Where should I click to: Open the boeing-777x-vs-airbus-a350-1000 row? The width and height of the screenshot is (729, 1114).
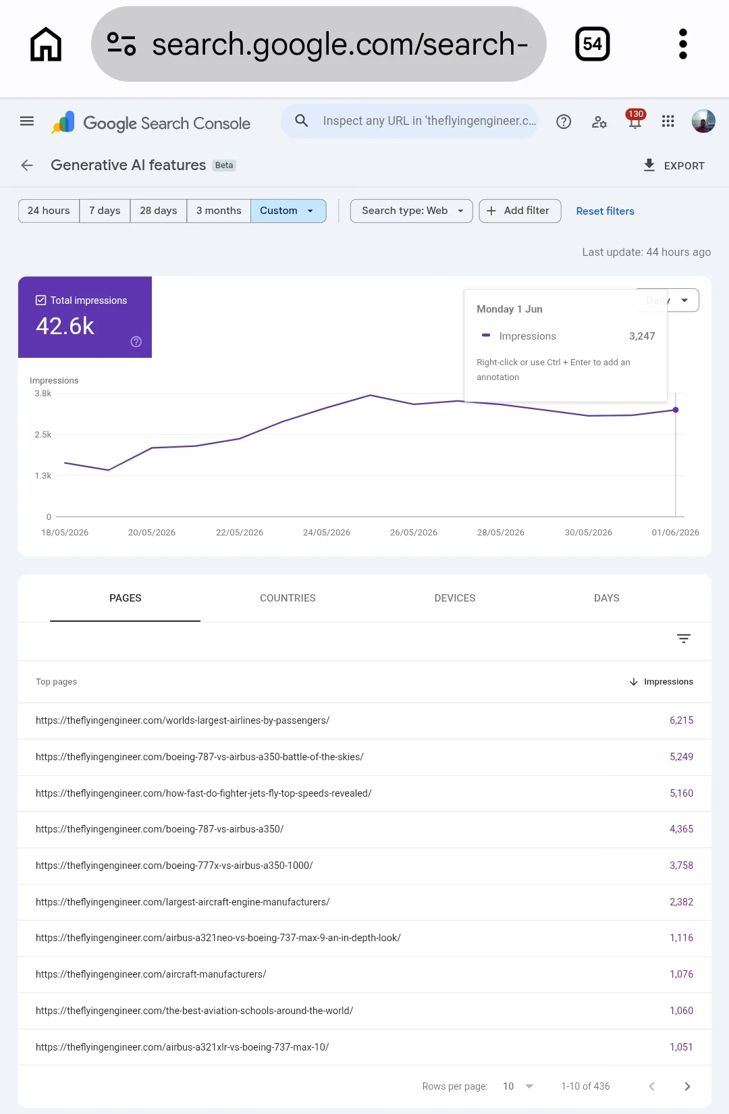[x=364, y=866]
